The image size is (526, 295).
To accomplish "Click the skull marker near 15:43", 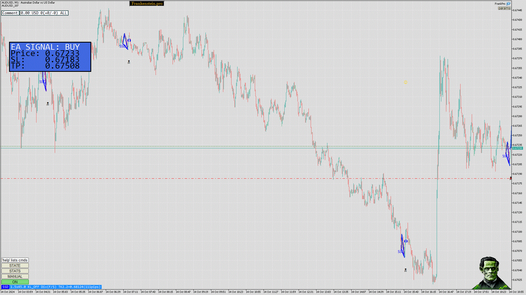I will (405, 270).
